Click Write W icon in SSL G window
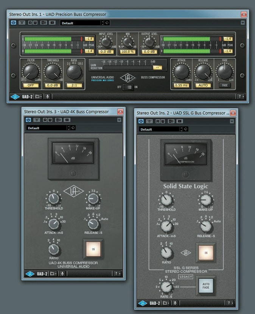This screenshot has height=314, width=255. click(163, 121)
